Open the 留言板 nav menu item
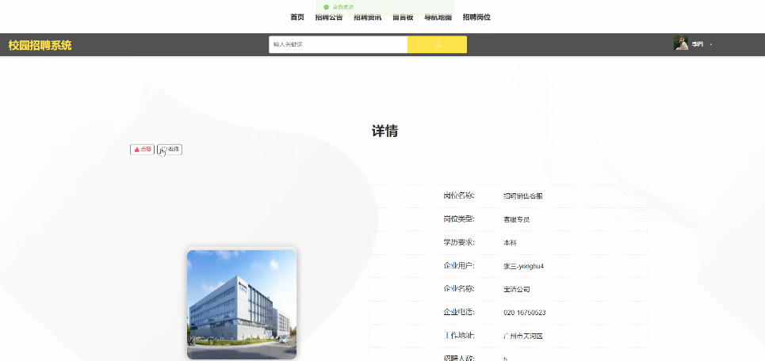Viewport: 765px width, 361px height. point(403,17)
